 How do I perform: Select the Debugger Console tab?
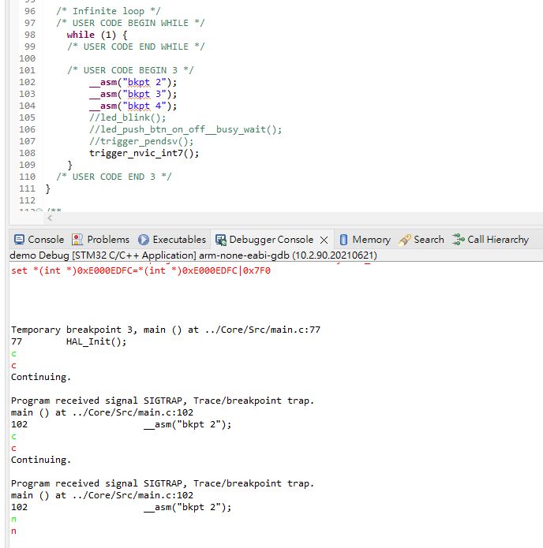coord(264,240)
